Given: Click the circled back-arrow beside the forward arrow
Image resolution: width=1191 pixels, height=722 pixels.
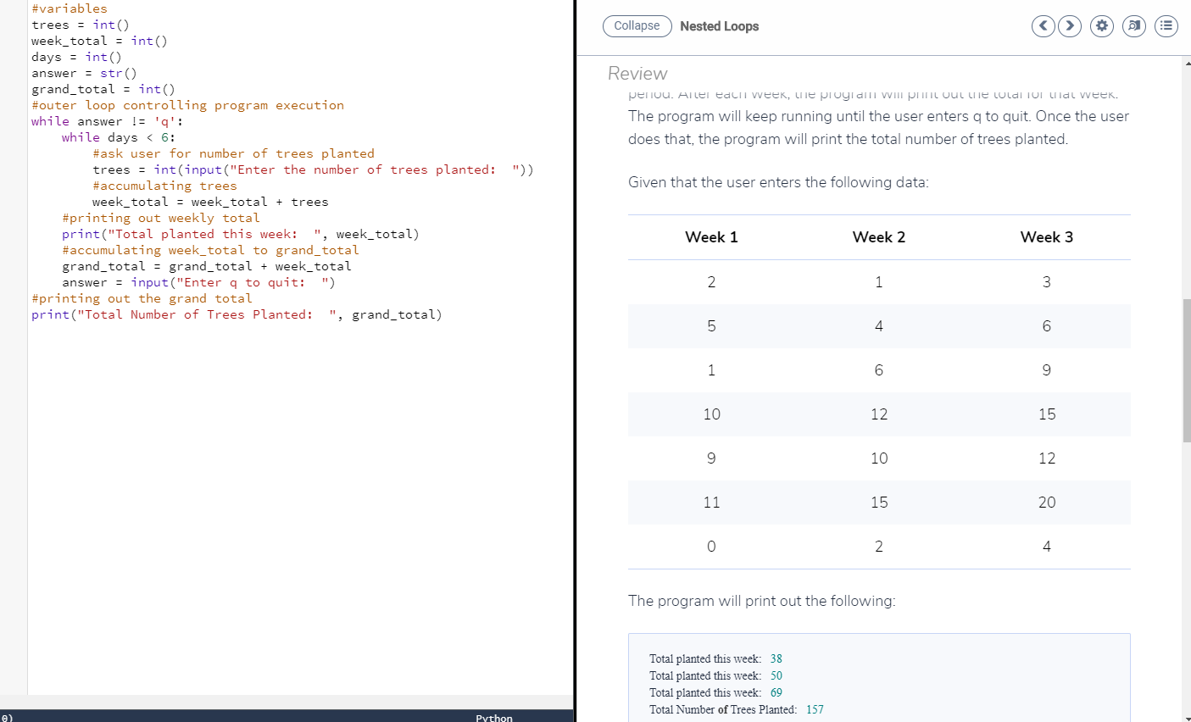Looking at the screenshot, I should point(1043,26).
